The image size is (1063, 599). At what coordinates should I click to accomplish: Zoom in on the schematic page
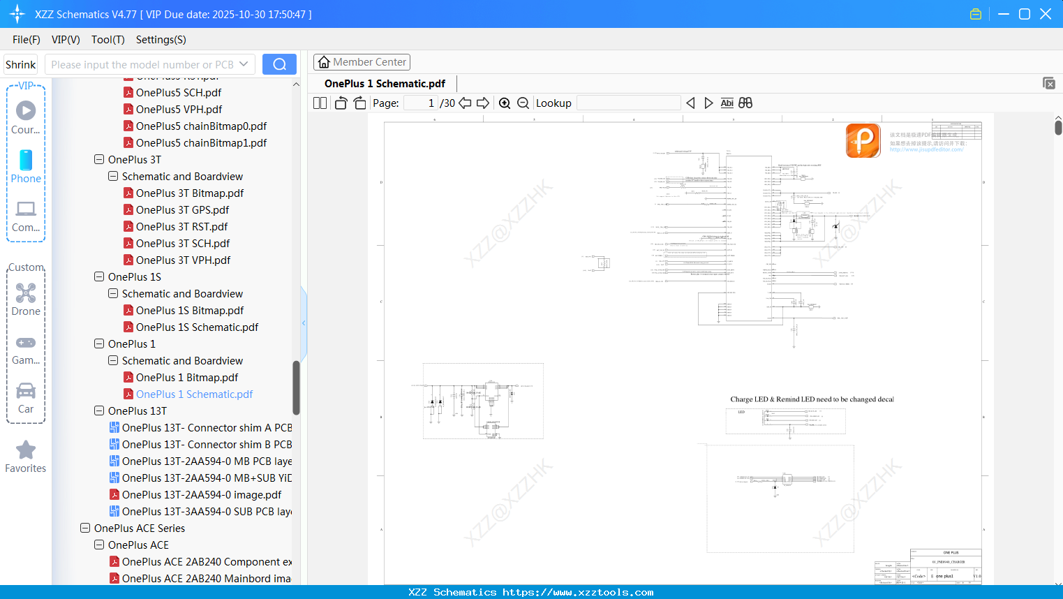coord(505,103)
